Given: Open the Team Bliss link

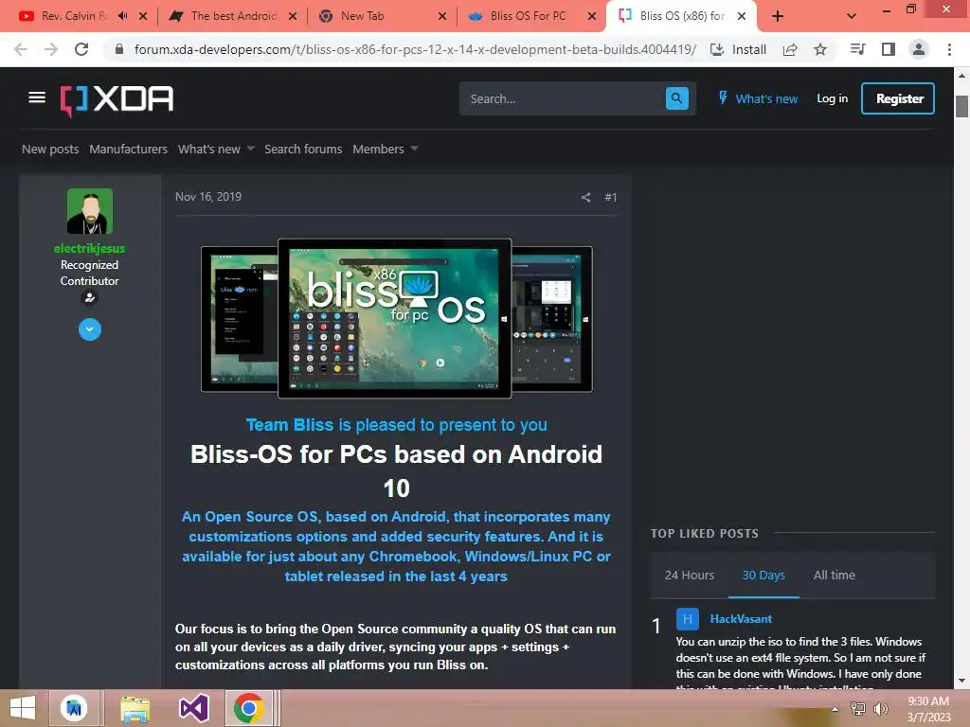Looking at the screenshot, I should tap(290, 425).
